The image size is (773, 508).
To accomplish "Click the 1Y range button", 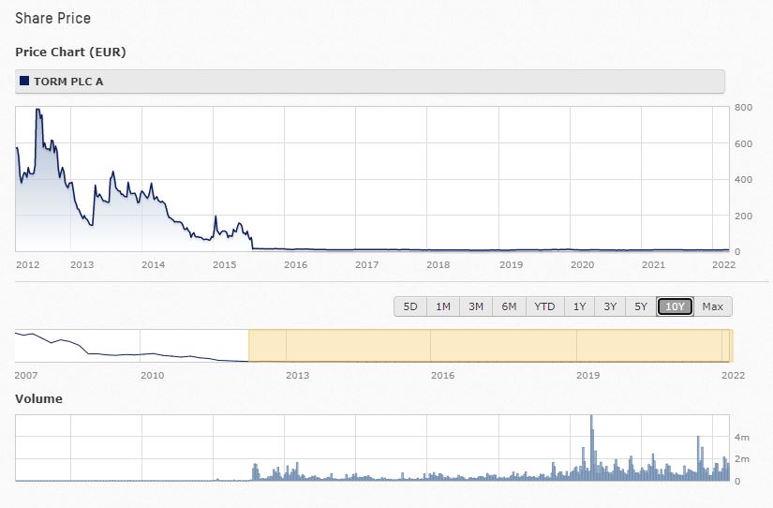I will coord(579,306).
